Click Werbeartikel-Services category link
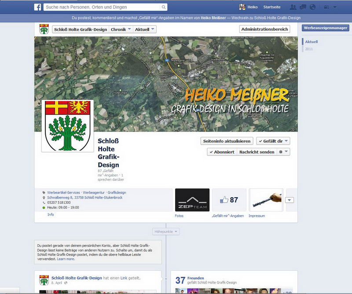This screenshot has height=294, width=352. click(63, 193)
